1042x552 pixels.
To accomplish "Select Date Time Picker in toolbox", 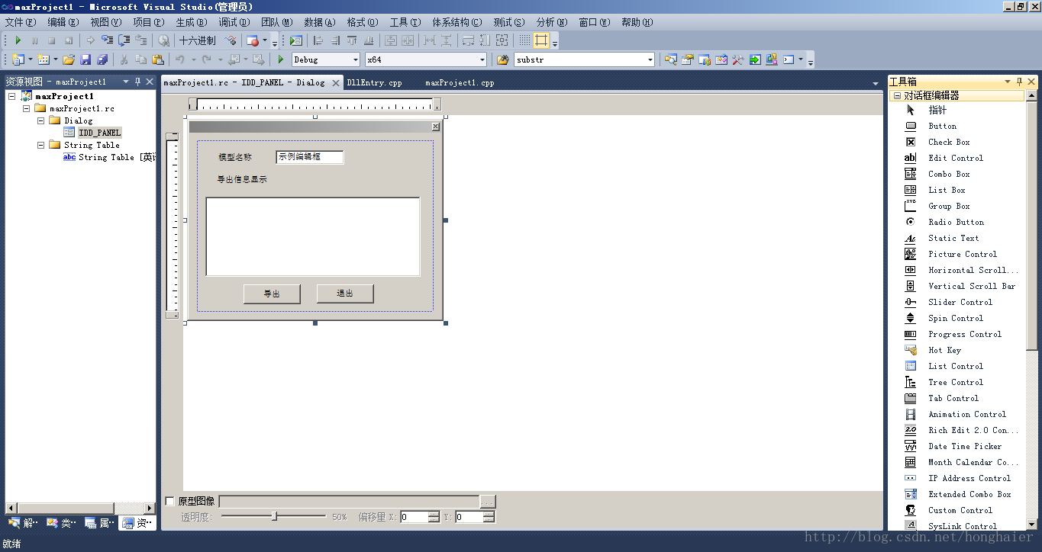I will coord(965,446).
